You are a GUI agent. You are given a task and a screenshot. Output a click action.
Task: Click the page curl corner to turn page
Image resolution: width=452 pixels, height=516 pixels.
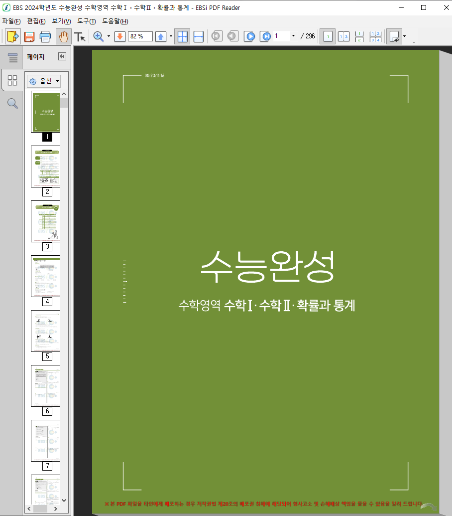tap(429, 507)
